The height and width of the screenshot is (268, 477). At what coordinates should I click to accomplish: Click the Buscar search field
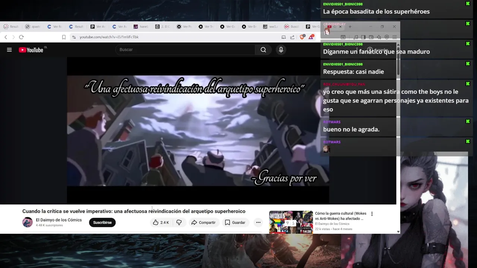[x=185, y=50]
